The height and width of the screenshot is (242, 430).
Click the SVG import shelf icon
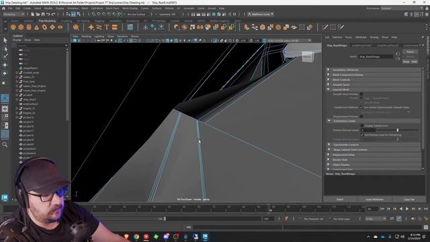[x=115, y=27]
